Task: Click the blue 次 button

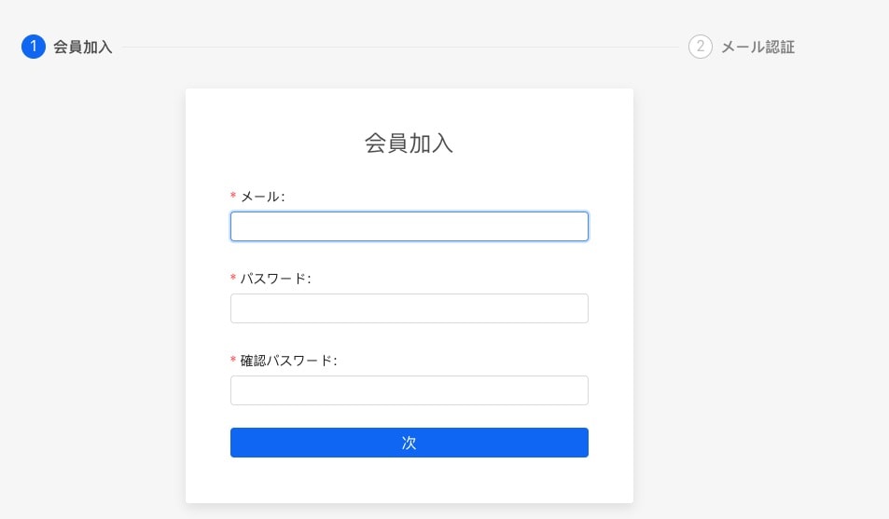Action: coord(410,443)
